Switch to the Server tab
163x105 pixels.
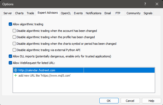click(8, 13)
